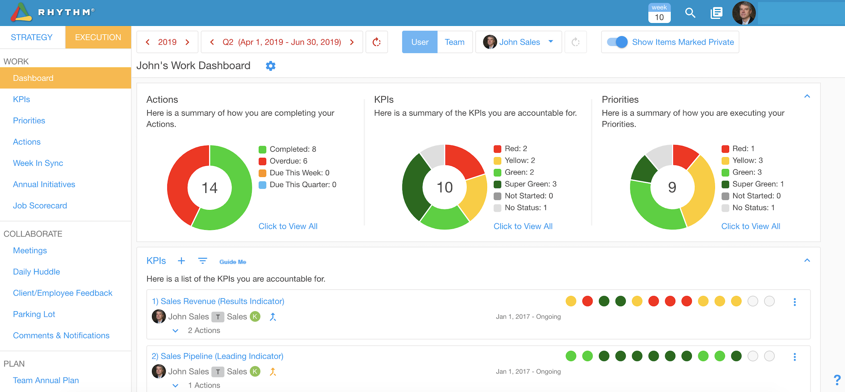Screen dimensions: 845x392
Task: Open the documents list icon in header
Action: coord(716,13)
